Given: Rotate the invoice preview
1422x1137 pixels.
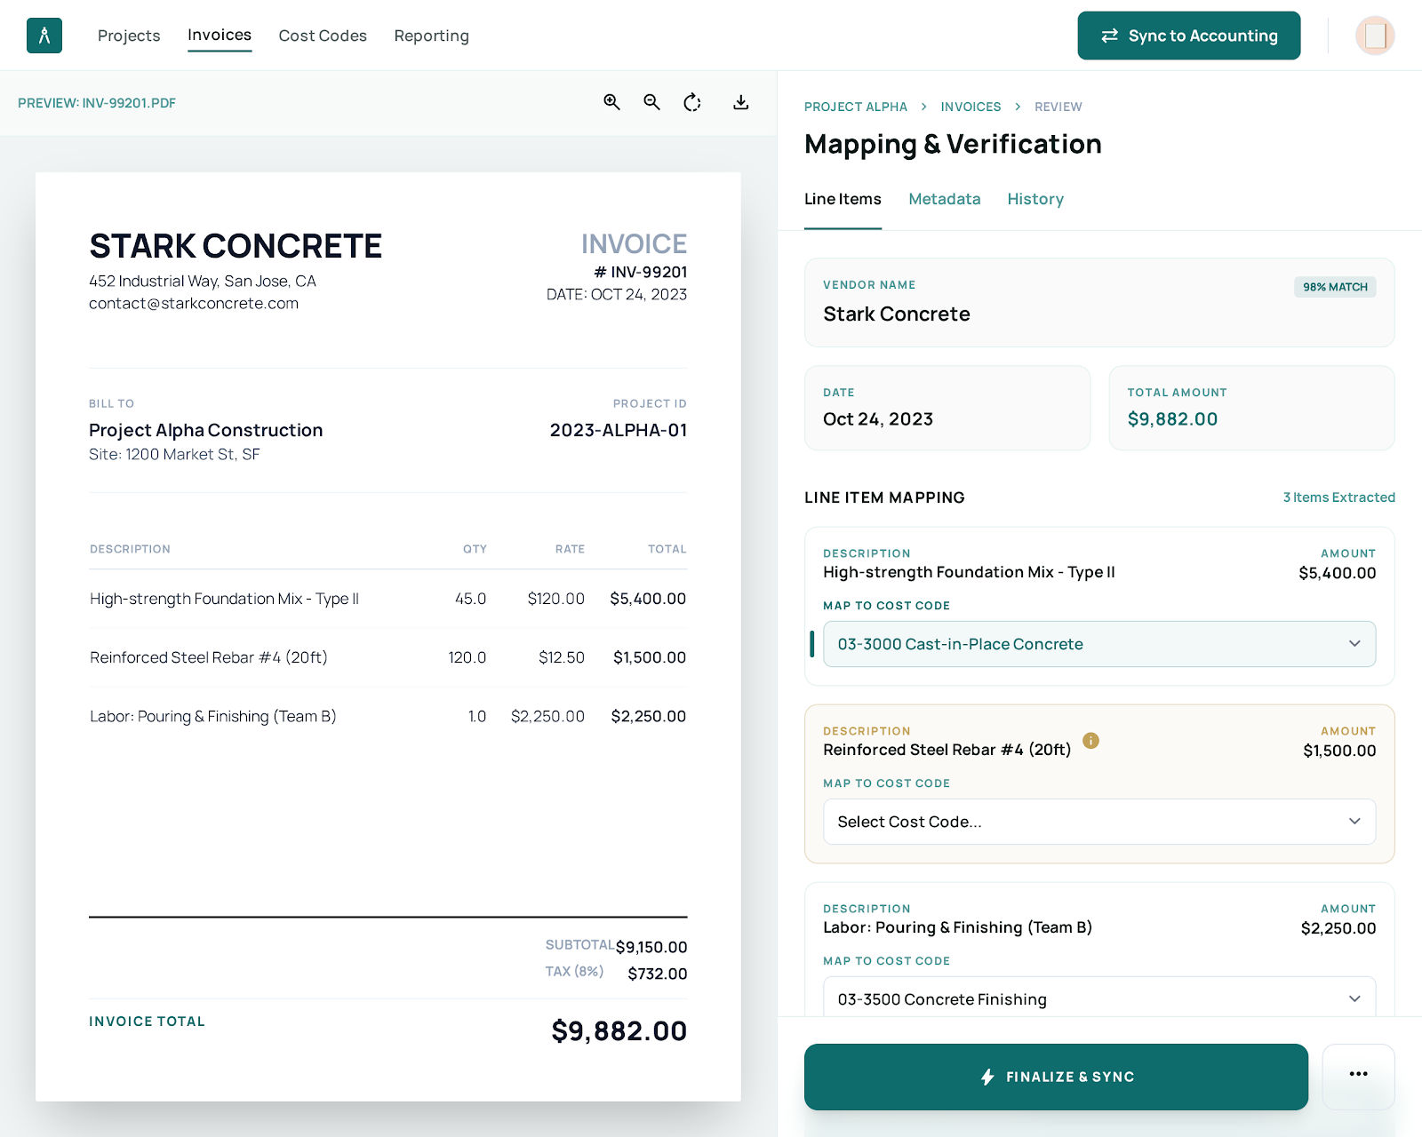Looking at the screenshot, I should (692, 102).
